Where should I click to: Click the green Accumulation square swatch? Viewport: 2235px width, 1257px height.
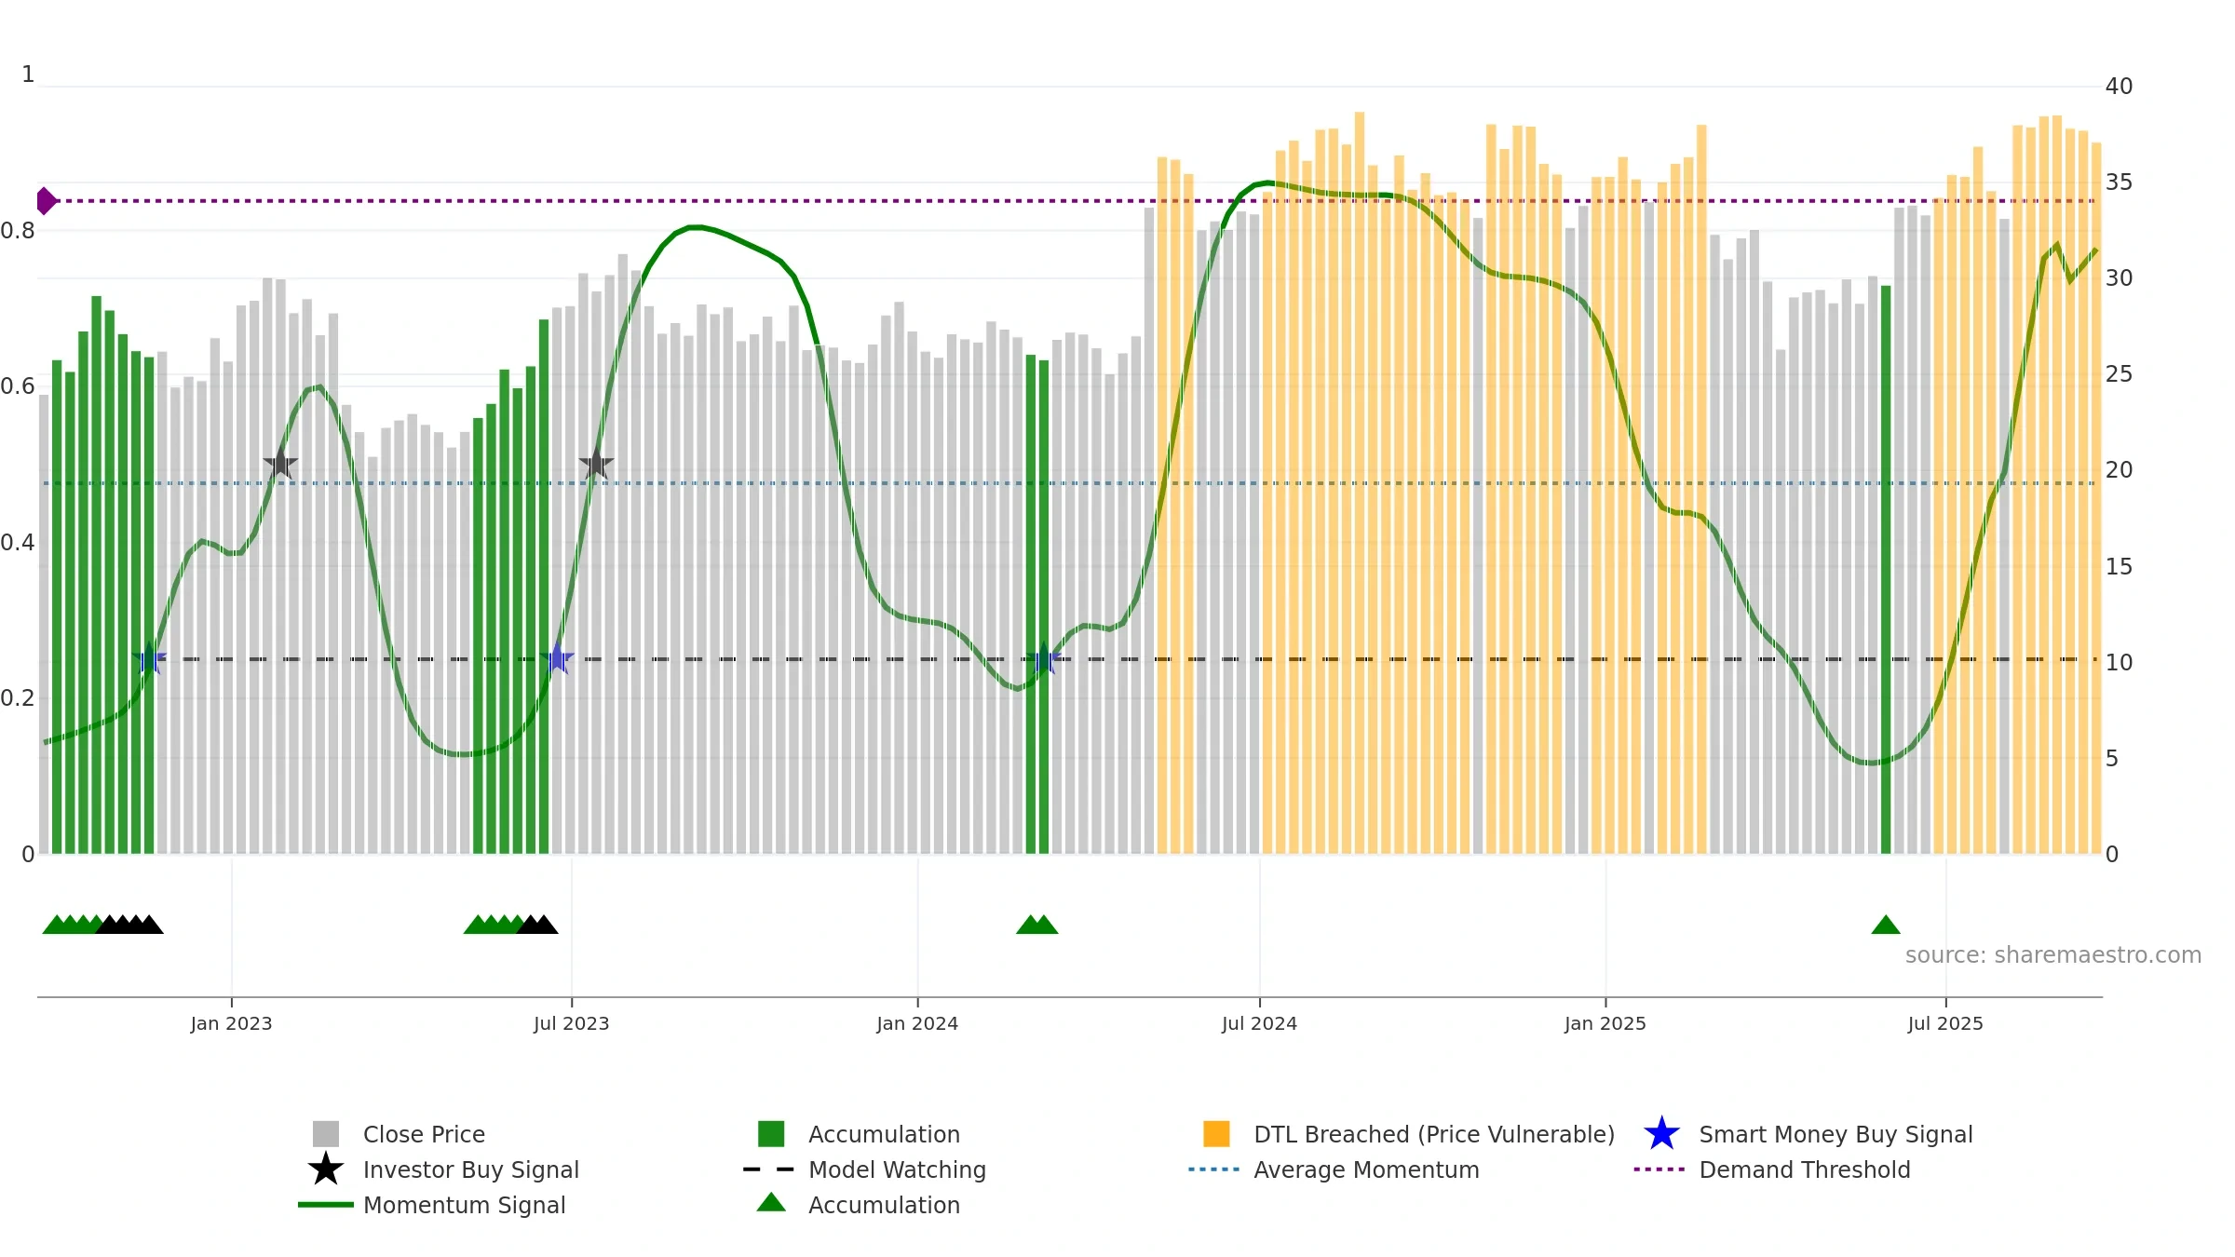[771, 1134]
